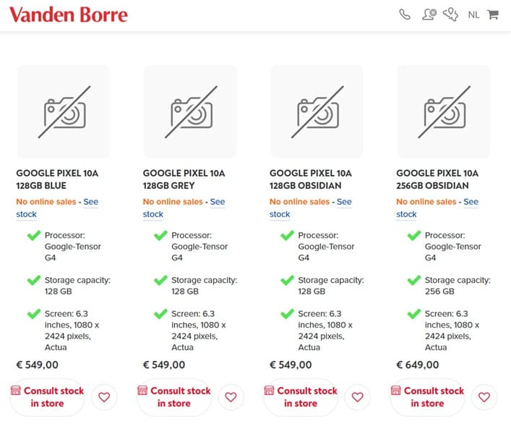This screenshot has height=434, width=511.
Task: Consult store stock for 256GB Obsidian
Action: pos(428,397)
